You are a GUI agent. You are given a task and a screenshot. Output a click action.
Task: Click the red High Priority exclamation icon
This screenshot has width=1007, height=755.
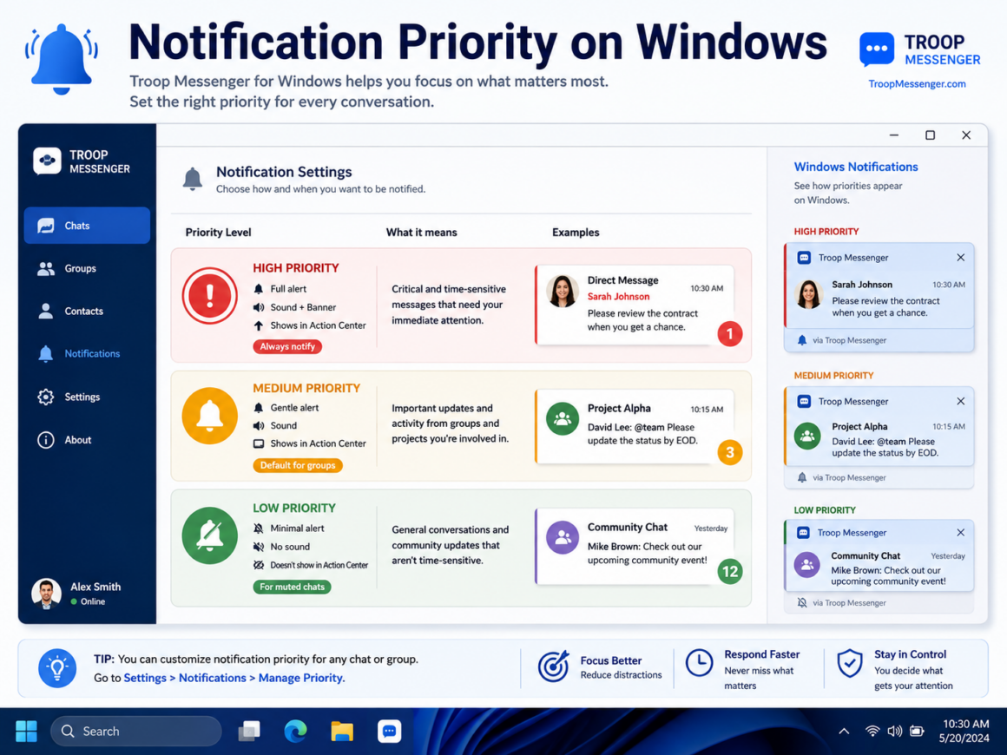(210, 295)
